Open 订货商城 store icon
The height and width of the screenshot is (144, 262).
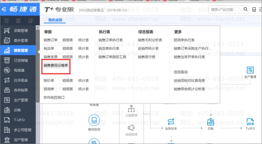tap(7, 60)
